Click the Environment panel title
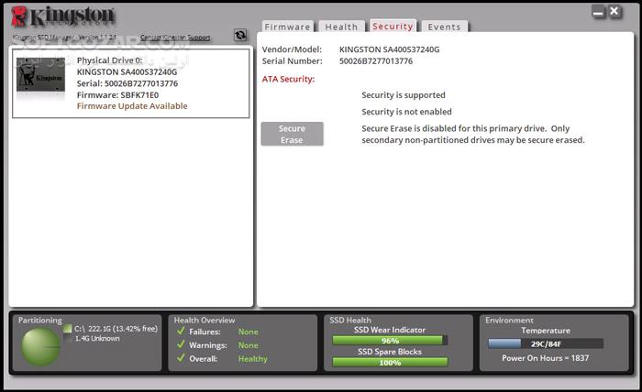The width and height of the screenshot is (642, 392). coord(509,320)
